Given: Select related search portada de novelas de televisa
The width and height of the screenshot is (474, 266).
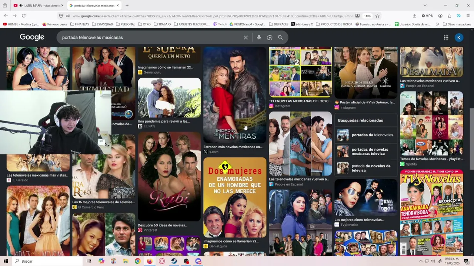Looking at the screenshot, I should [x=365, y=168].
